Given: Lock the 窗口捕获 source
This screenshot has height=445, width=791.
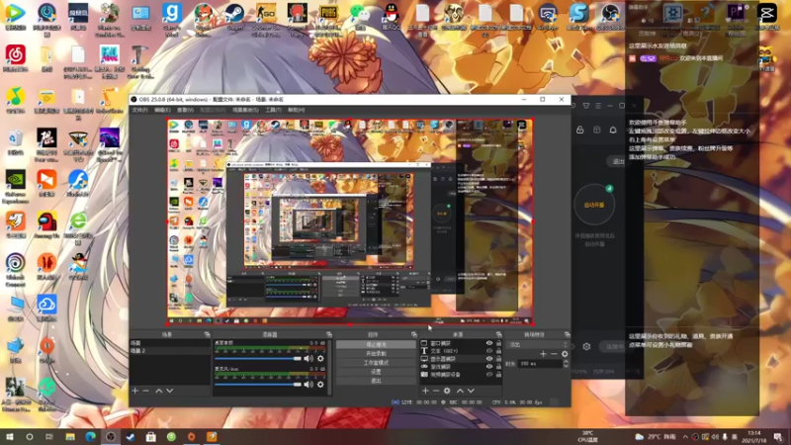Looking at the screenshot, I should click(498, 343).
